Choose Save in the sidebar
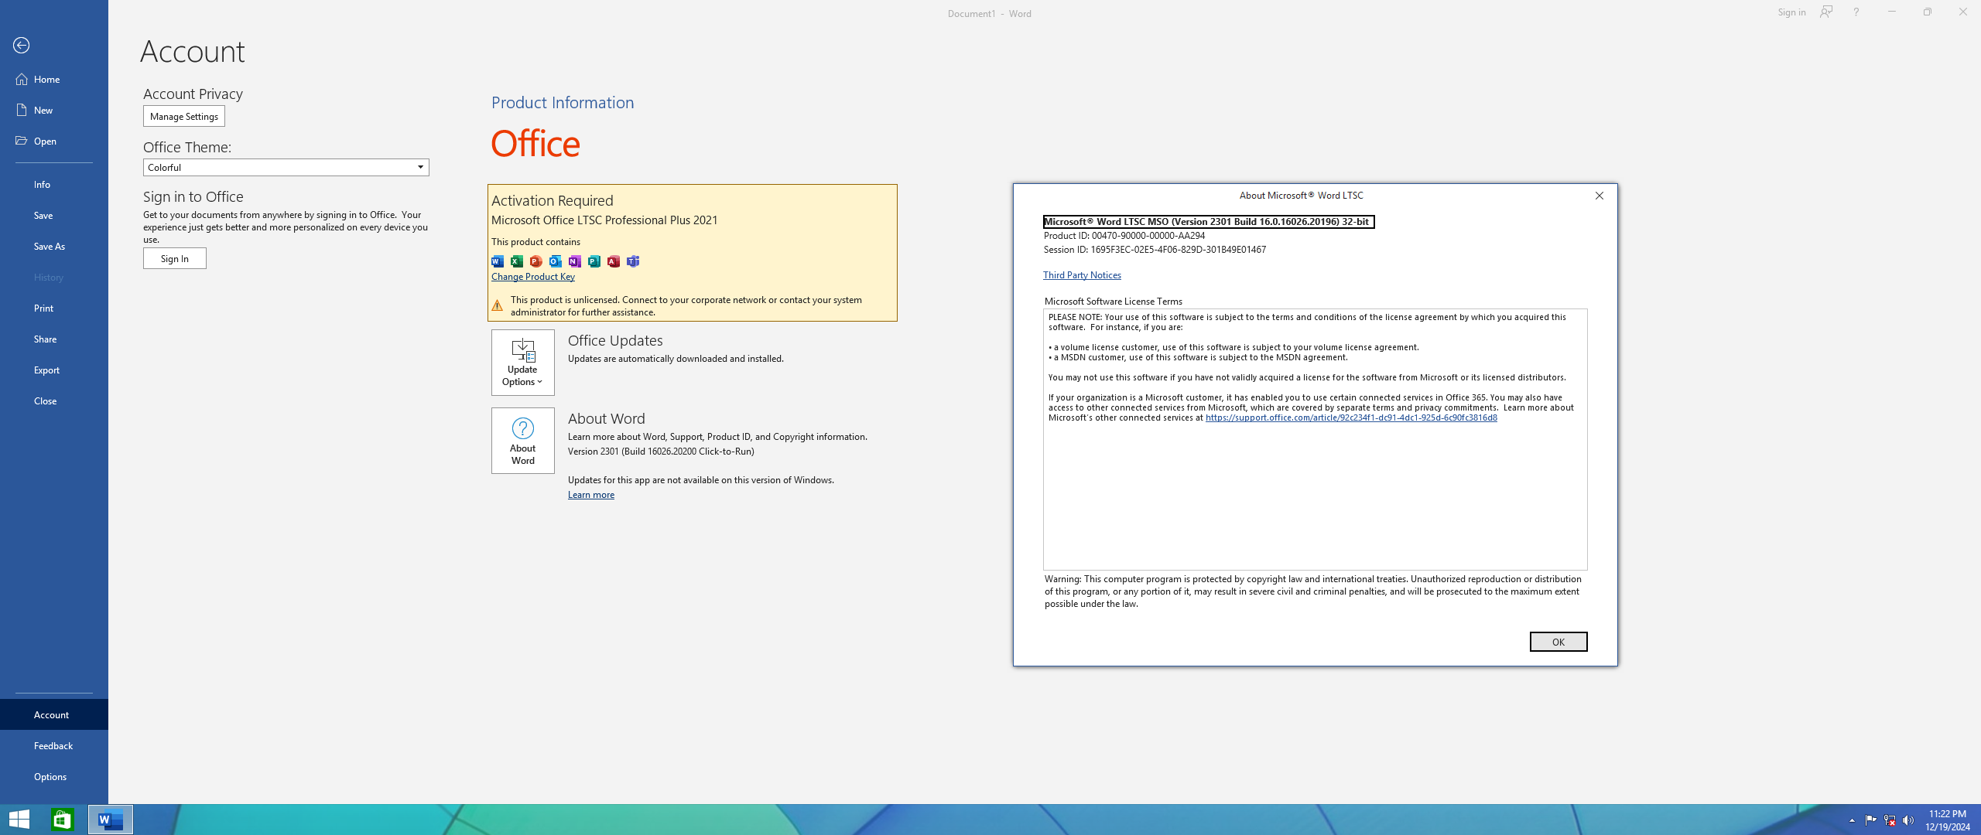This screenshot has width=1981, height=835. click(x=54, y=215)
